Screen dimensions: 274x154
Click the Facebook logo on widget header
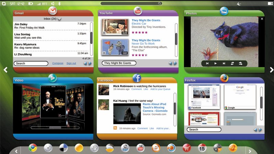point(137,78)
